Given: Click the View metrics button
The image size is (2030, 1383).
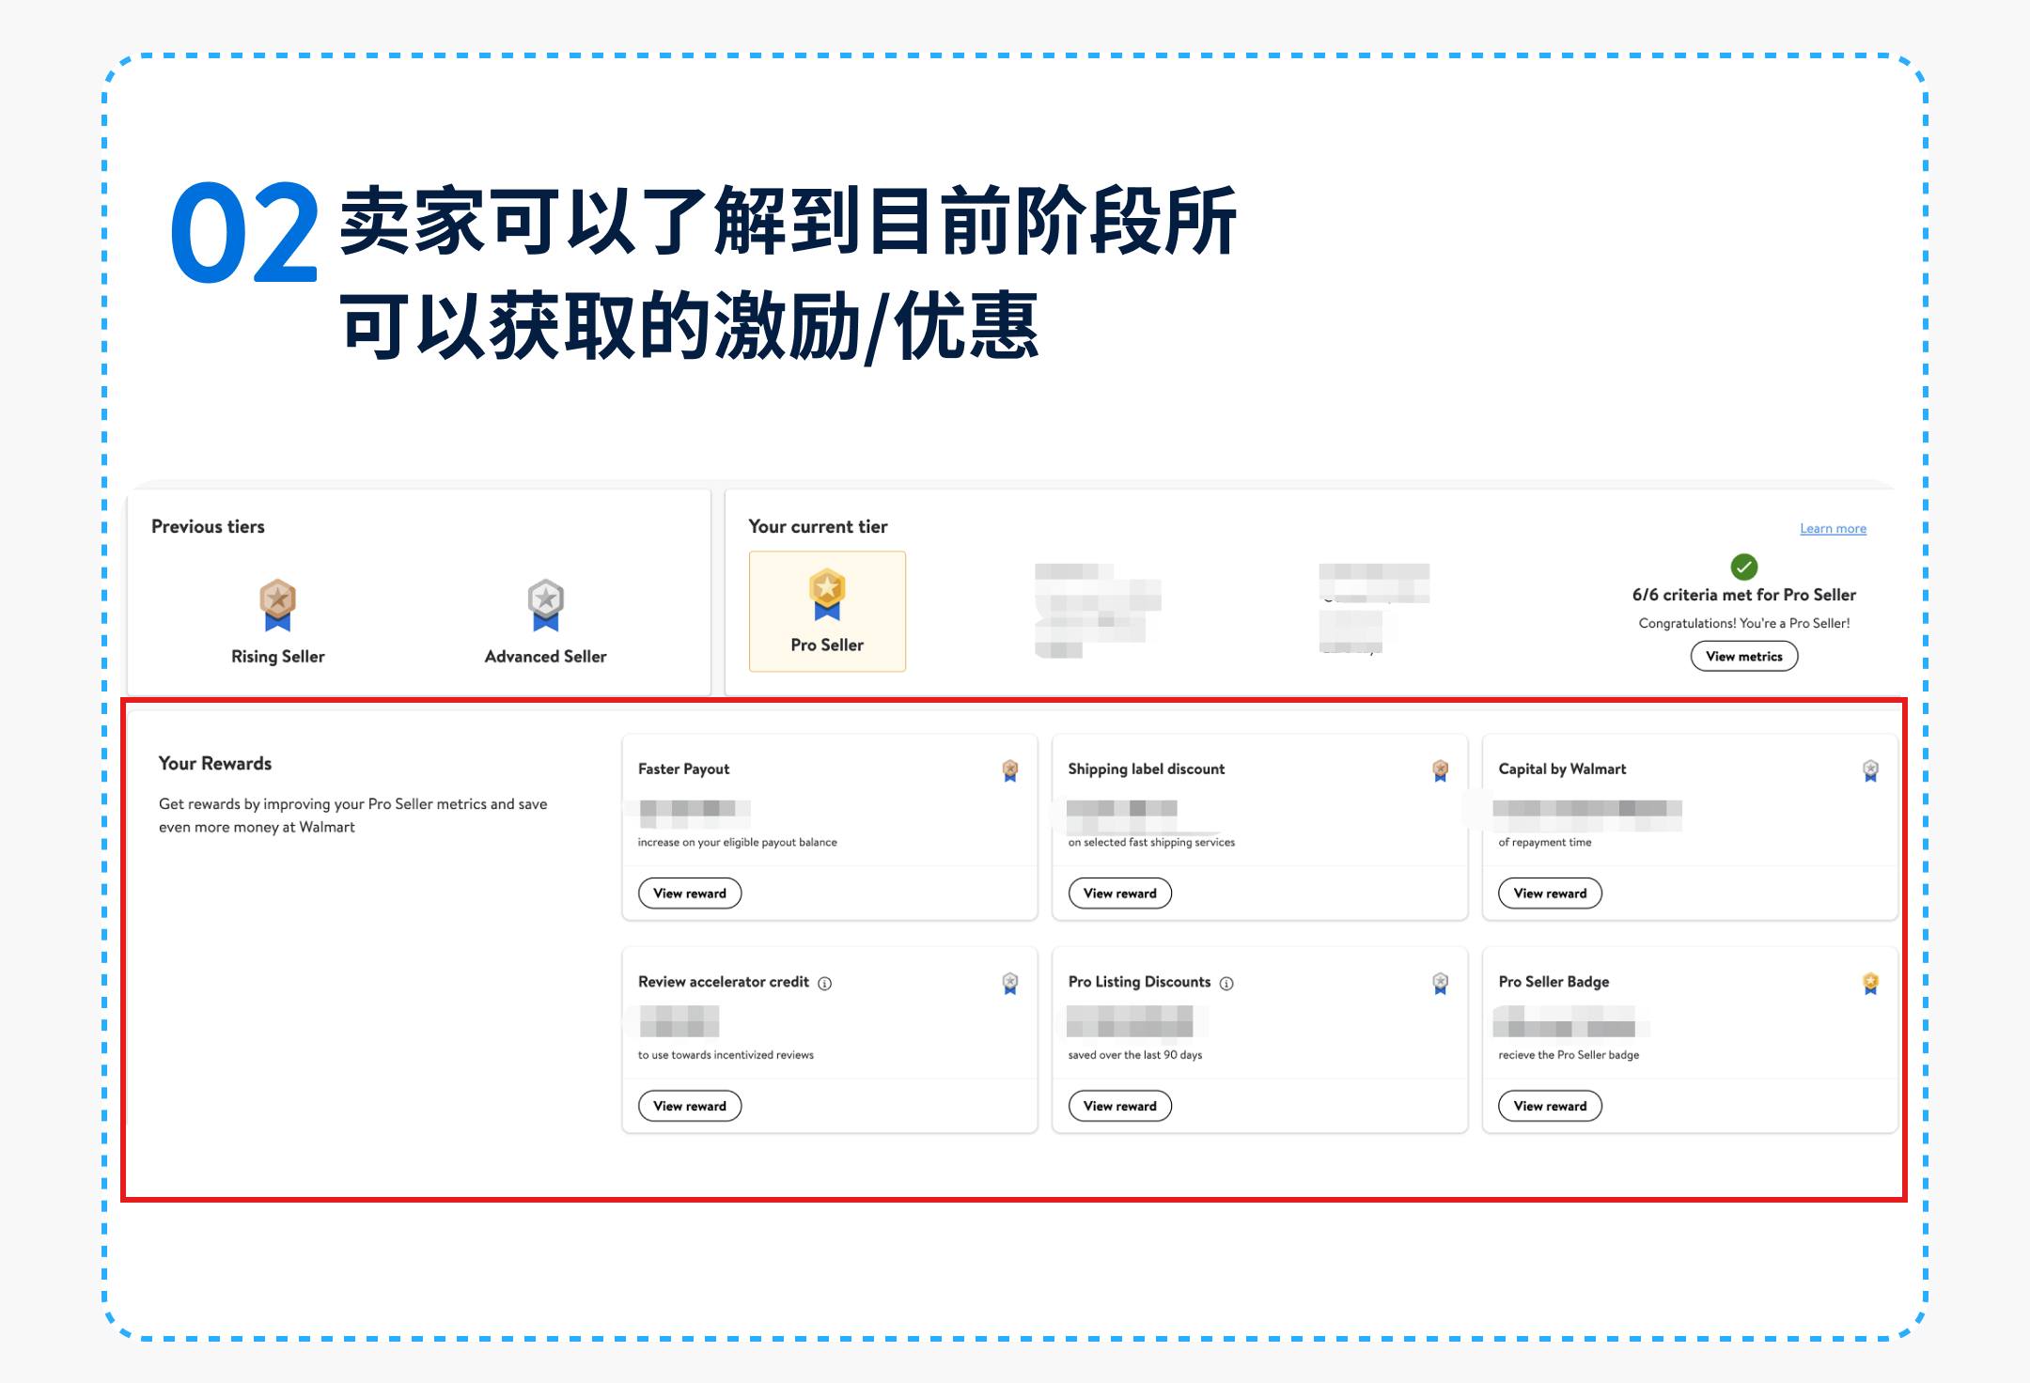Looking at the screenshot, I should point(1743,656).
